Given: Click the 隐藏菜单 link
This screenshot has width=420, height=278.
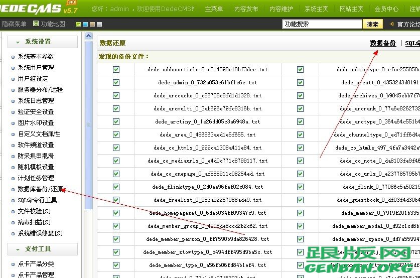Looking at the screenshot, I should click(x=14, y=24).
